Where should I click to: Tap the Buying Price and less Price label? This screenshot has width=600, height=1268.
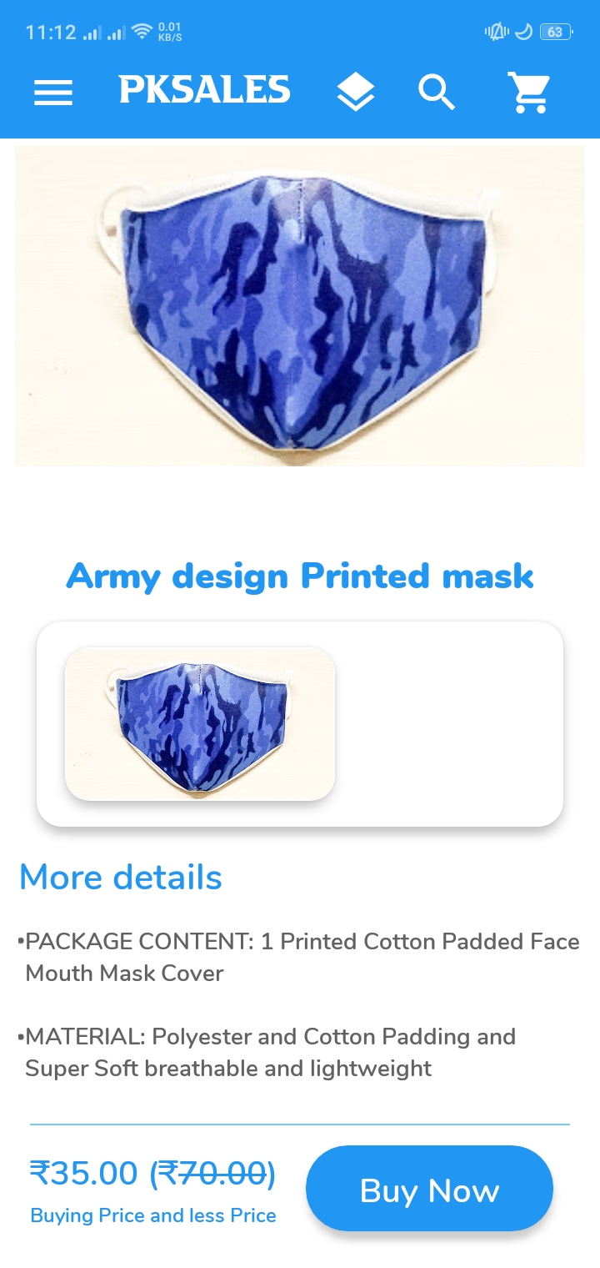coord(153,1215)
